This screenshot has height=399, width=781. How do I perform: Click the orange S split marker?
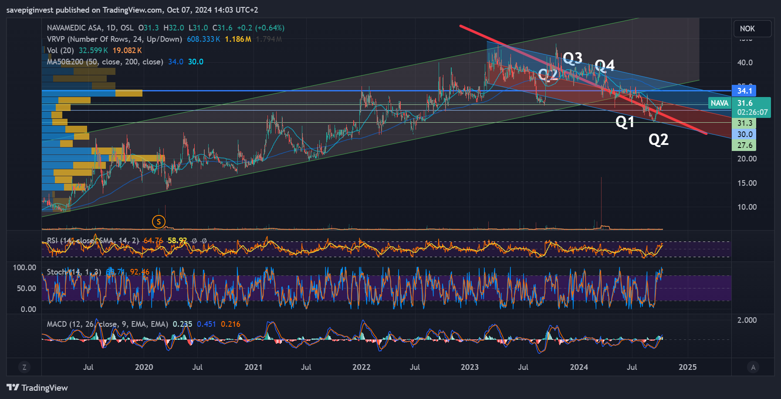pyautogui.click(x=159, y=222)
